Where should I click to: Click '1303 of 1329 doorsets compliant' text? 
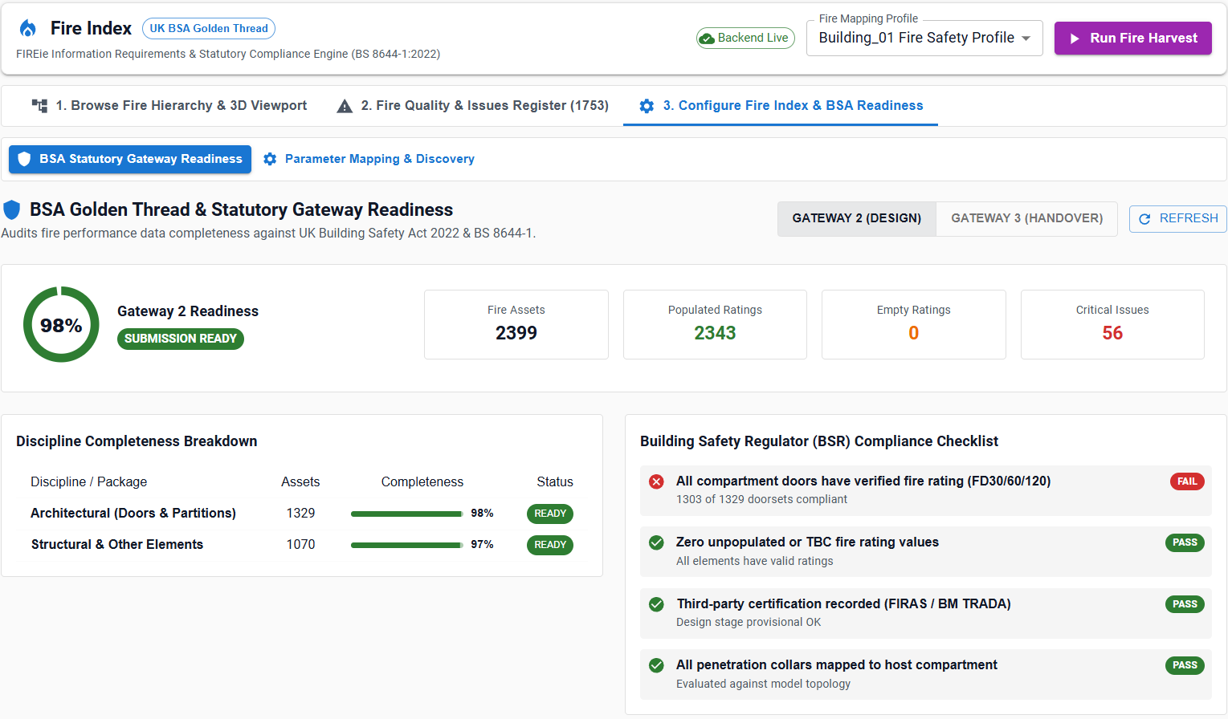761,499
